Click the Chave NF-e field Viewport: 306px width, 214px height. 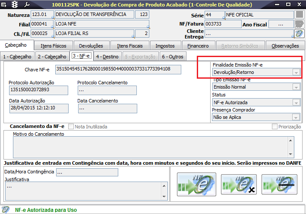118,70
